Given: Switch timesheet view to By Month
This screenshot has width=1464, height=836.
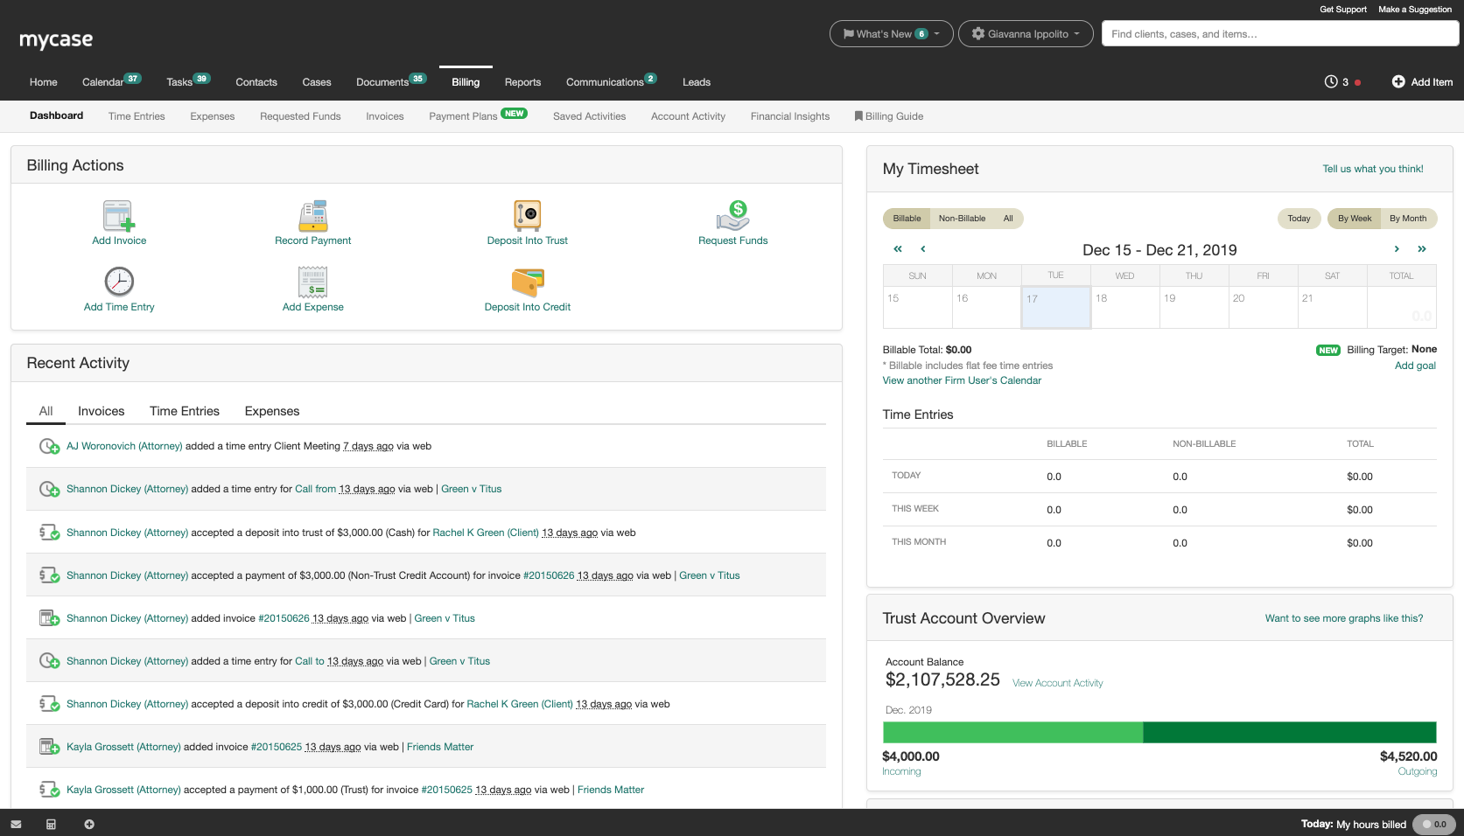Looking at the screenshot, I should (x=1407, y=219).
